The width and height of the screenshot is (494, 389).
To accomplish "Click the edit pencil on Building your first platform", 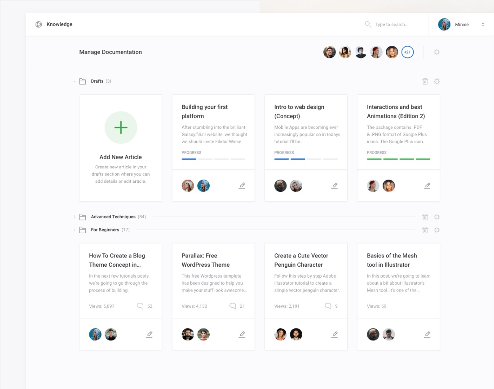I will 242,186.
